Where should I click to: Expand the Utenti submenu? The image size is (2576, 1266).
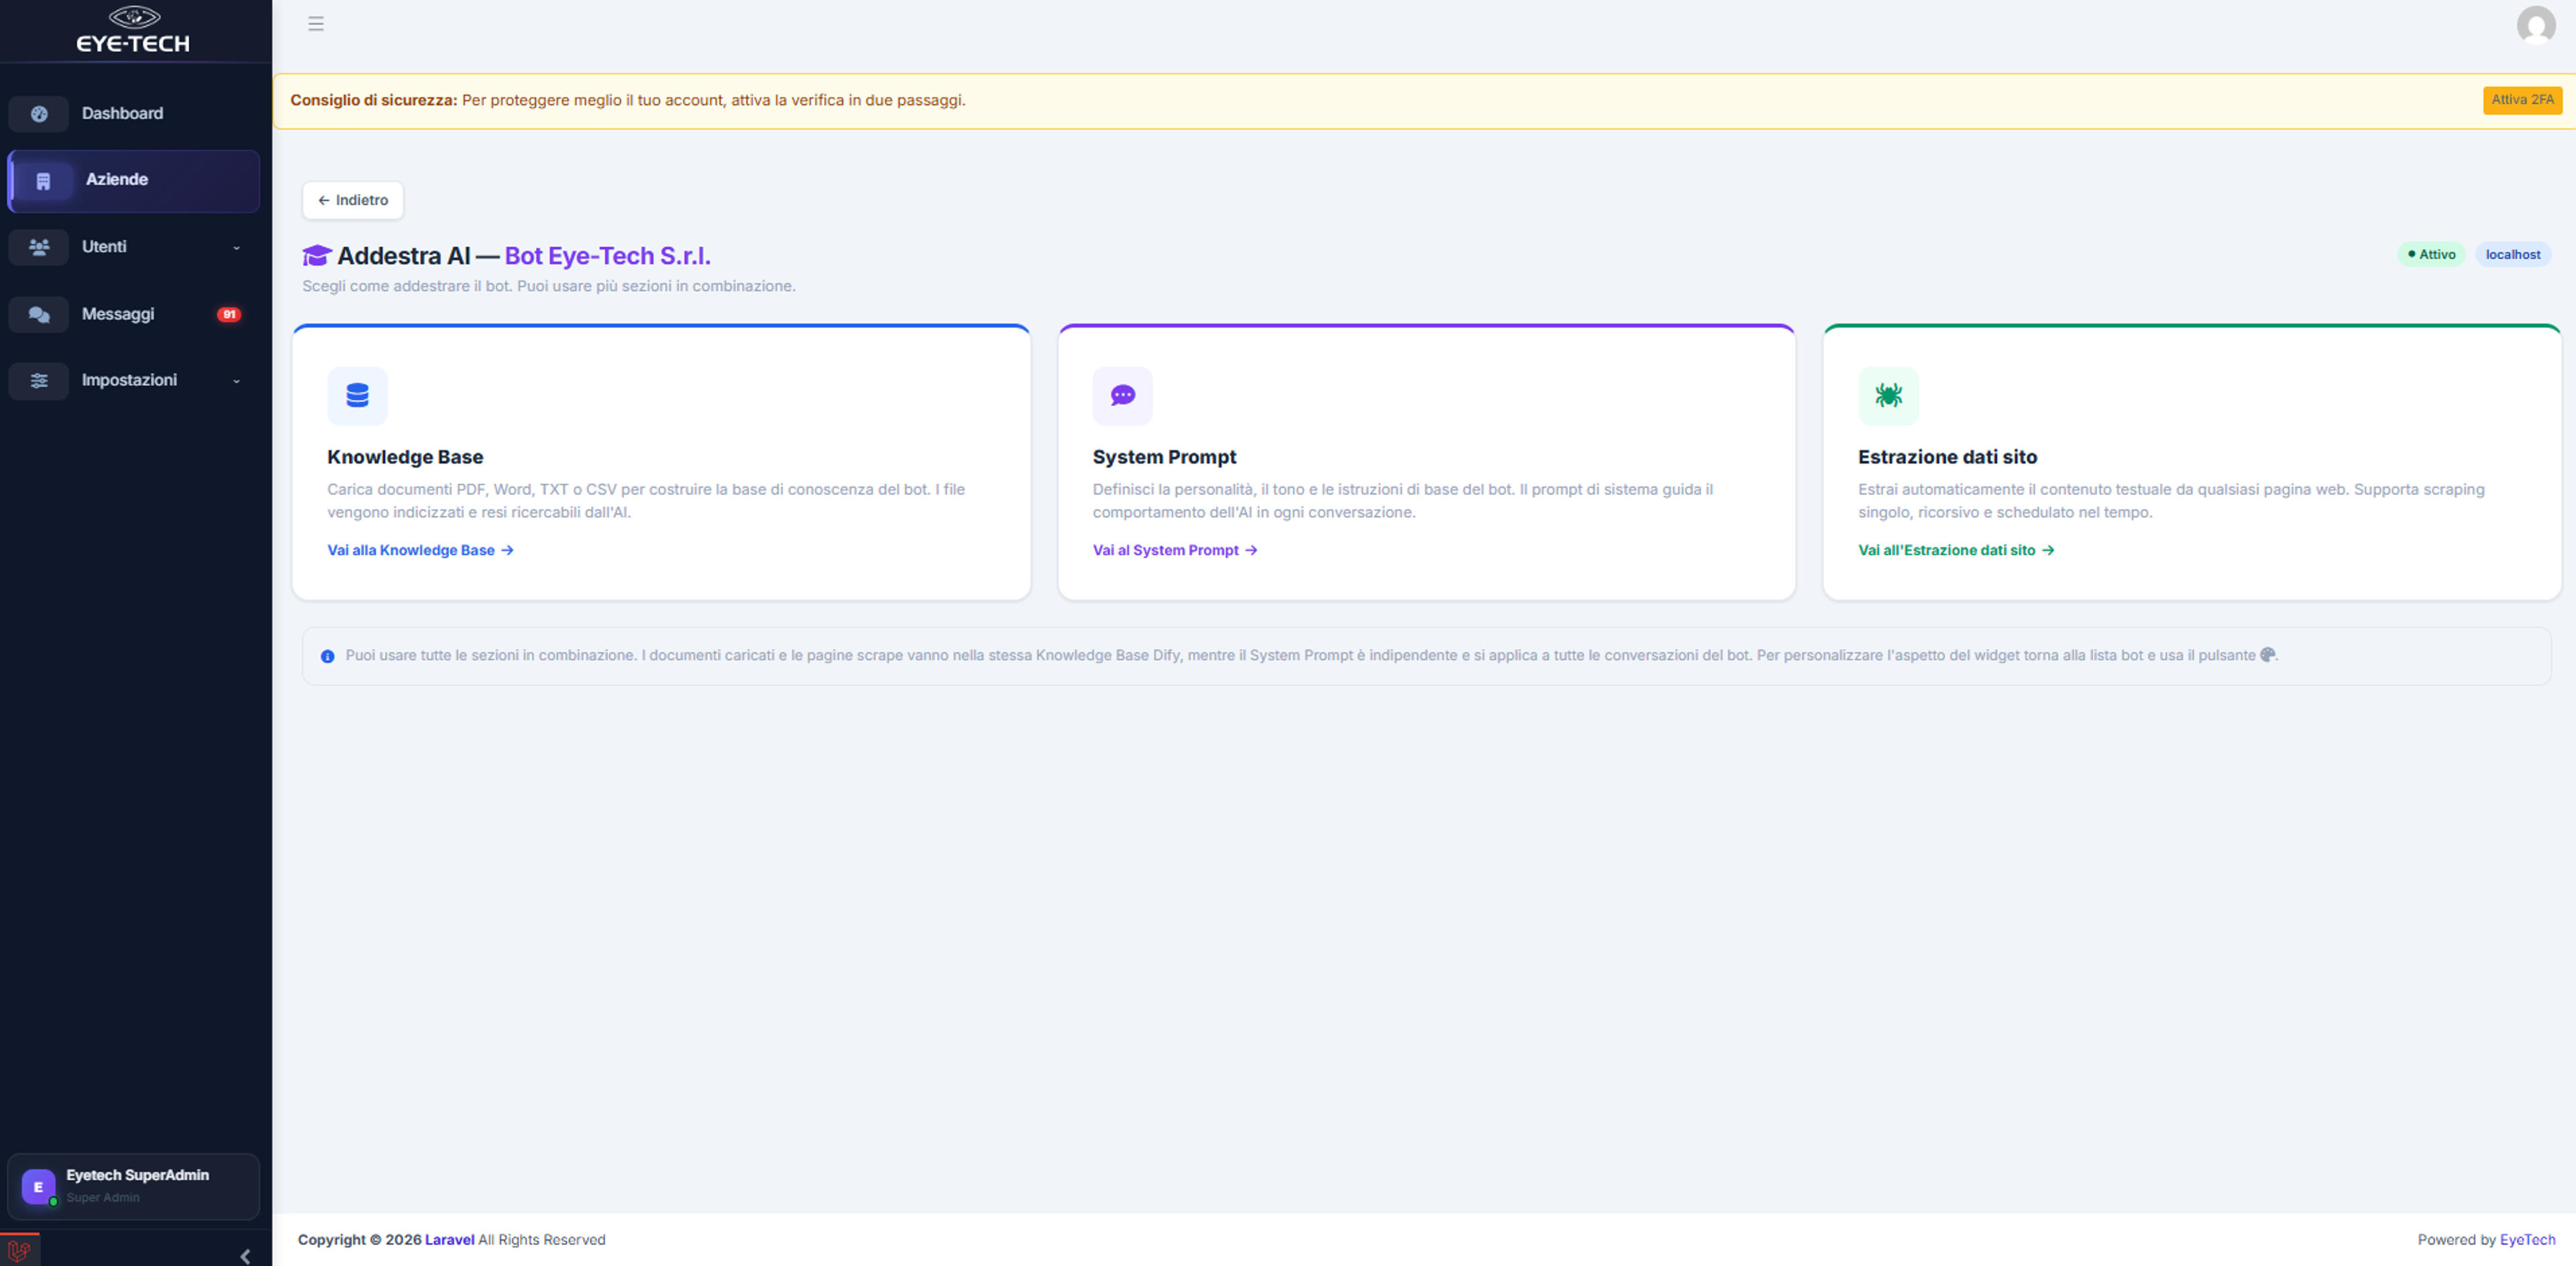(x=236, y=247)
